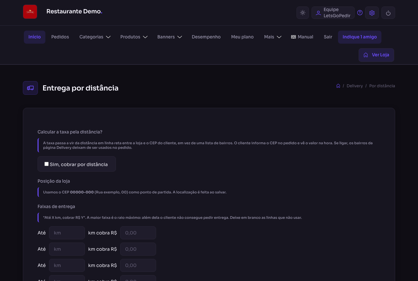The width and height of the screenshot is (418, 281).
Task: Click the home breadcrumb icon
Action: (338, 86)
